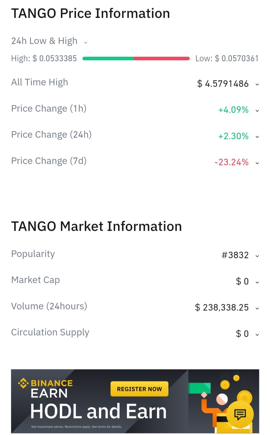Image resolution: width=270 pixels, height=435 pixels.
Task: Open the yellow chat support bubble icon
Action: coord(240,414)
